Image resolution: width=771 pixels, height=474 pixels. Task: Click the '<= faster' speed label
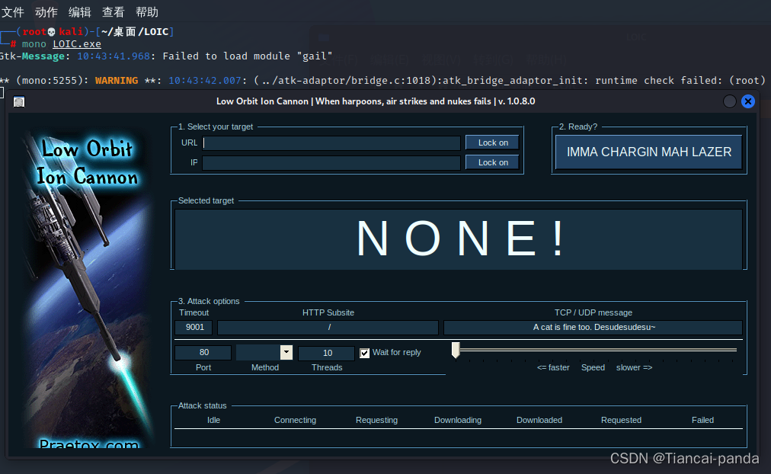553,368
